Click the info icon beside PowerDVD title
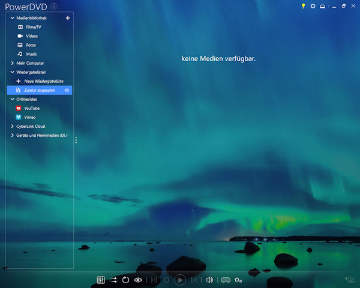The image size is (360, 288). (54, 6)
